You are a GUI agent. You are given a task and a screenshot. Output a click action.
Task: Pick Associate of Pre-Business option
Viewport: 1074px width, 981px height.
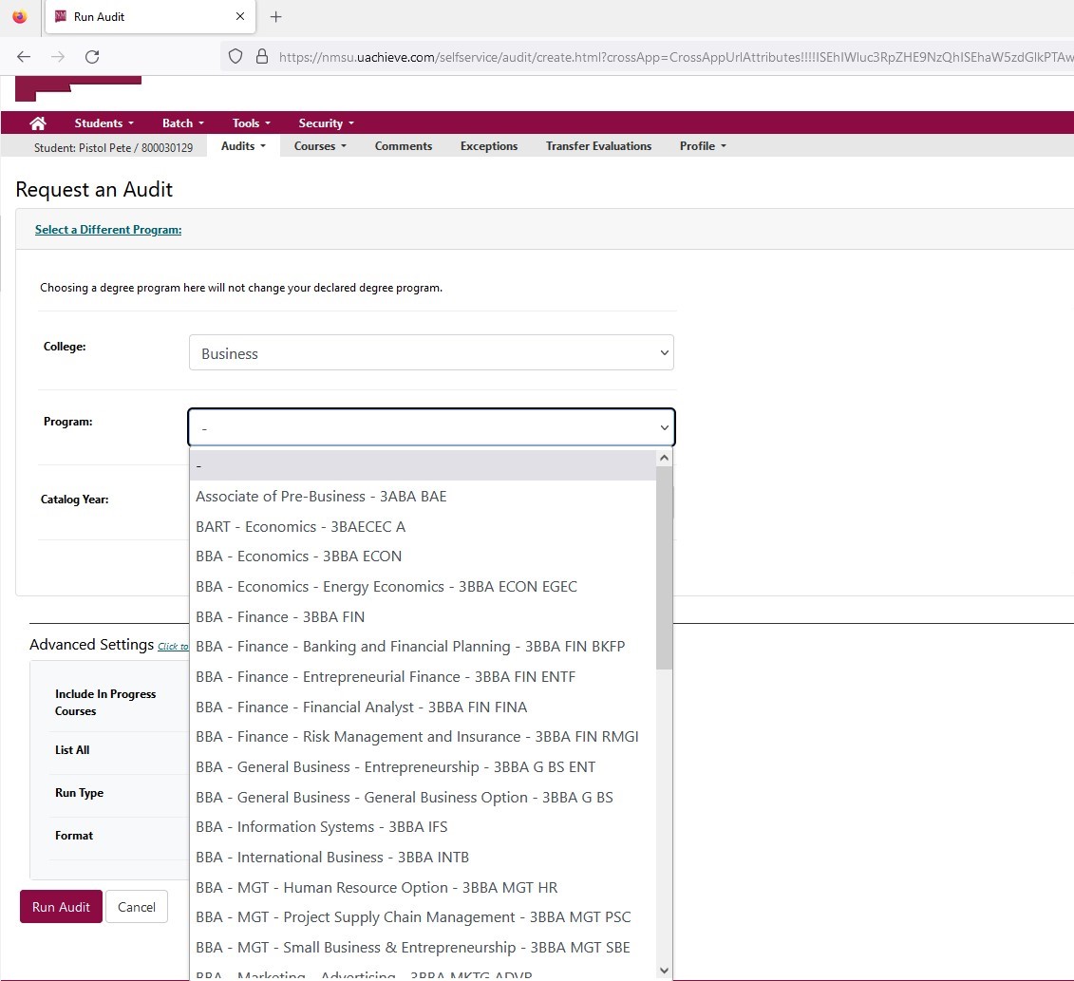coord(320,496)
